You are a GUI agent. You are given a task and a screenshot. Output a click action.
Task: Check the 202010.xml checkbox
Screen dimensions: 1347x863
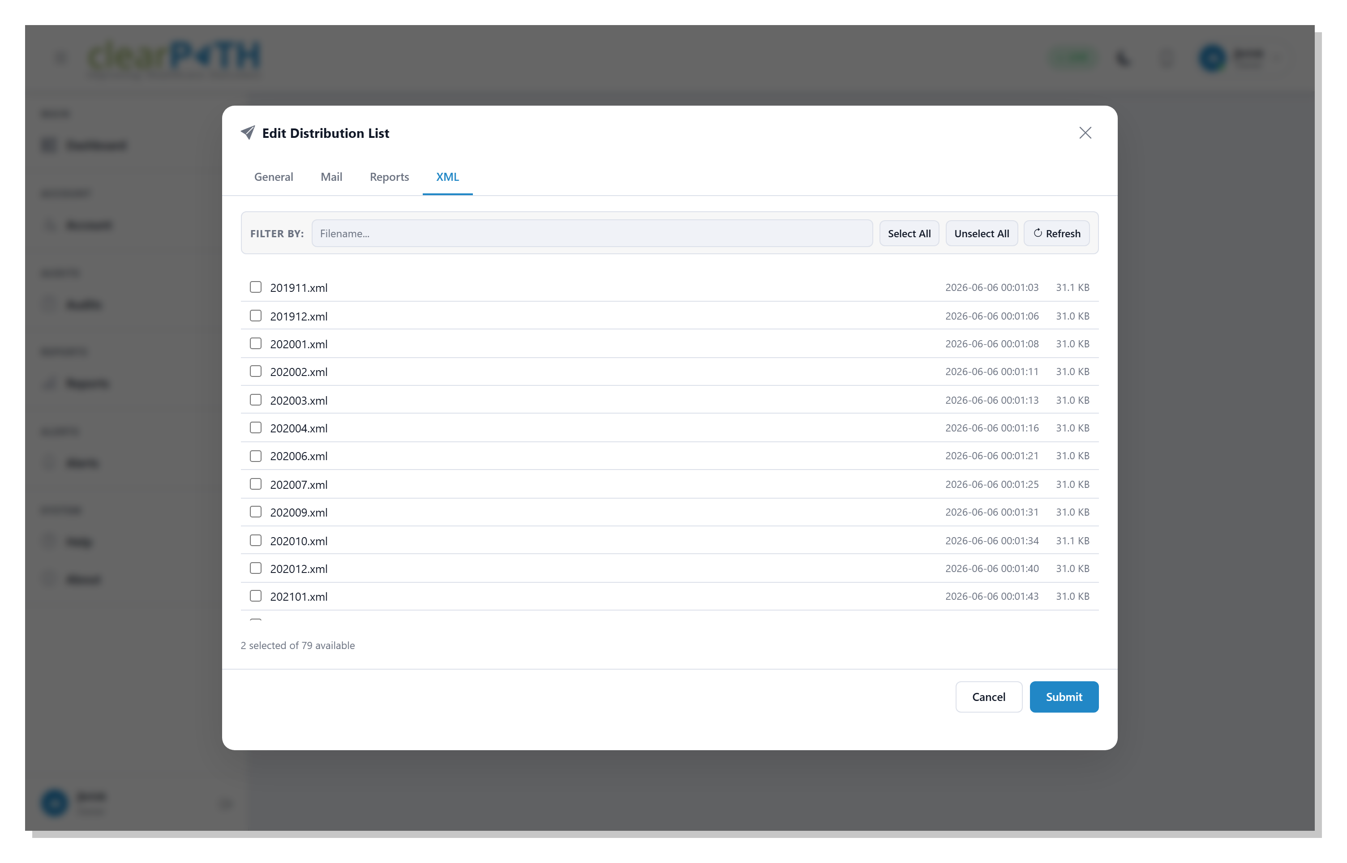coord(256,541)
